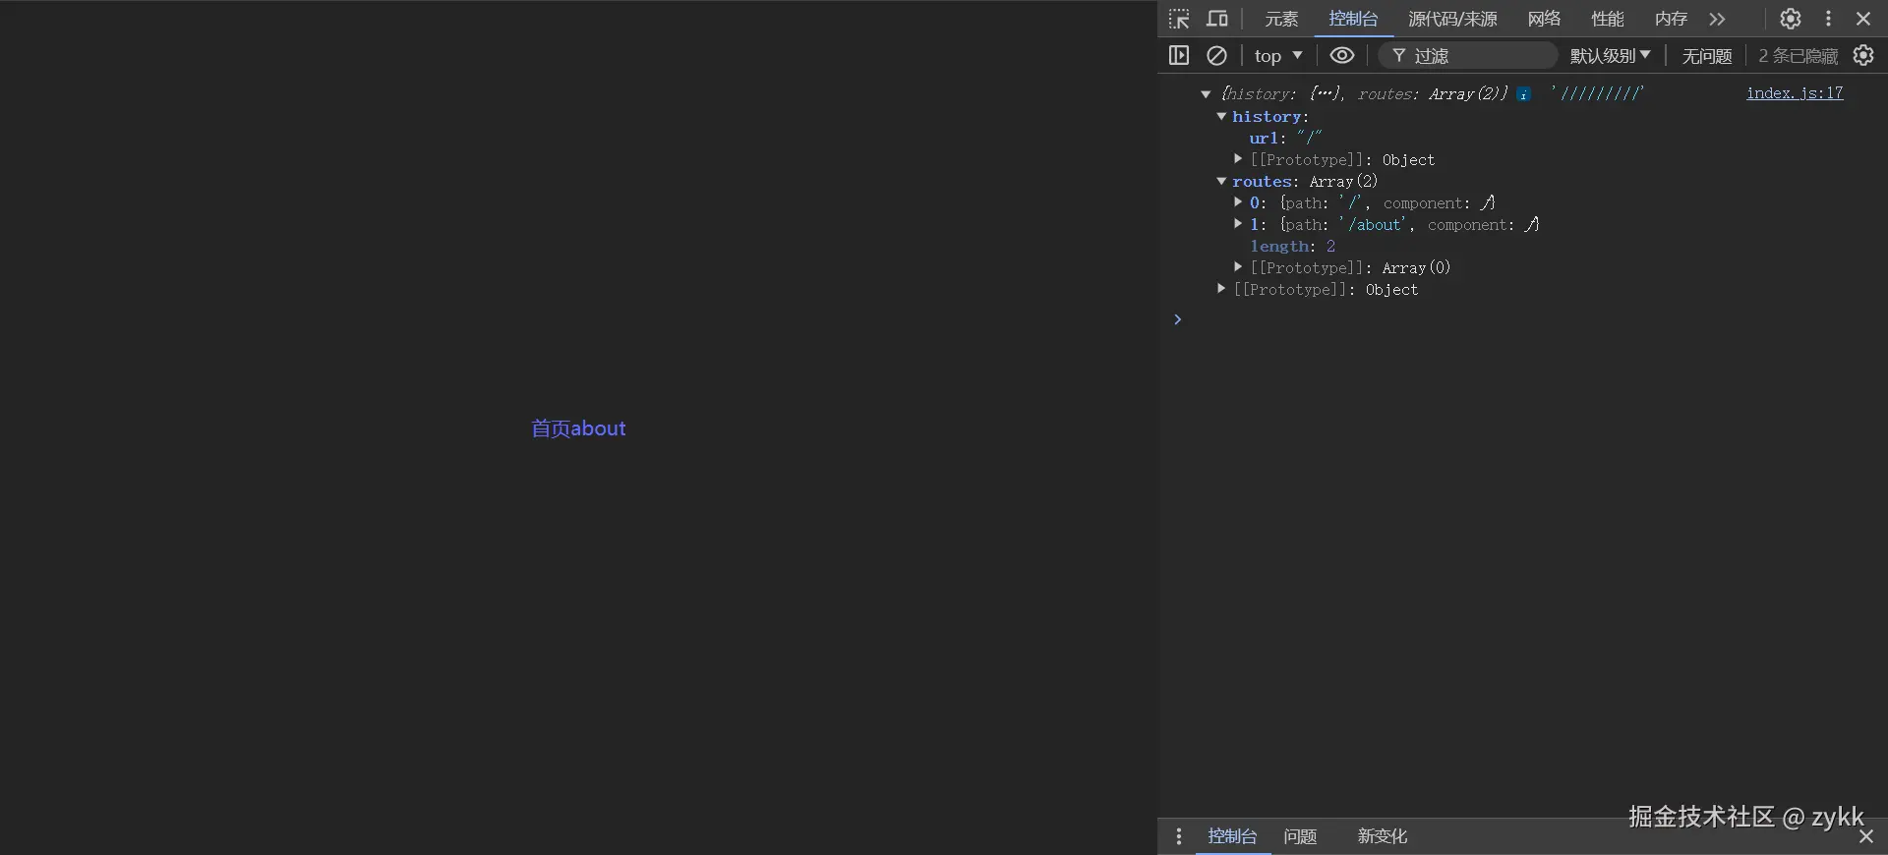The height and width of the screenshot is (855, 1888).
Task: Close the bottom drawer with X
Action: pos(1866,836)
